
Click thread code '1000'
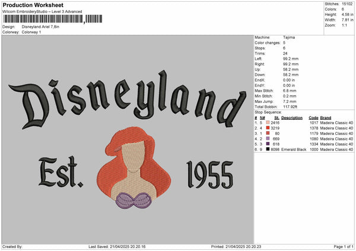314,150
